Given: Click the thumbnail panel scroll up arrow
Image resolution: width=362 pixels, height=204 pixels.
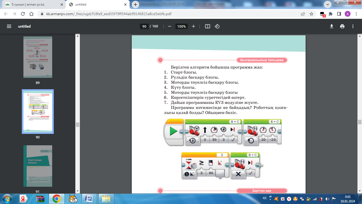Looking at the screenshot, I should click(x=78, y=36).
